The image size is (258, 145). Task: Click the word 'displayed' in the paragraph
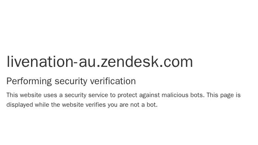coord(20,105)
